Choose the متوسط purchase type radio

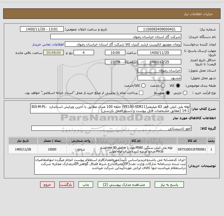tap(168, 93)
